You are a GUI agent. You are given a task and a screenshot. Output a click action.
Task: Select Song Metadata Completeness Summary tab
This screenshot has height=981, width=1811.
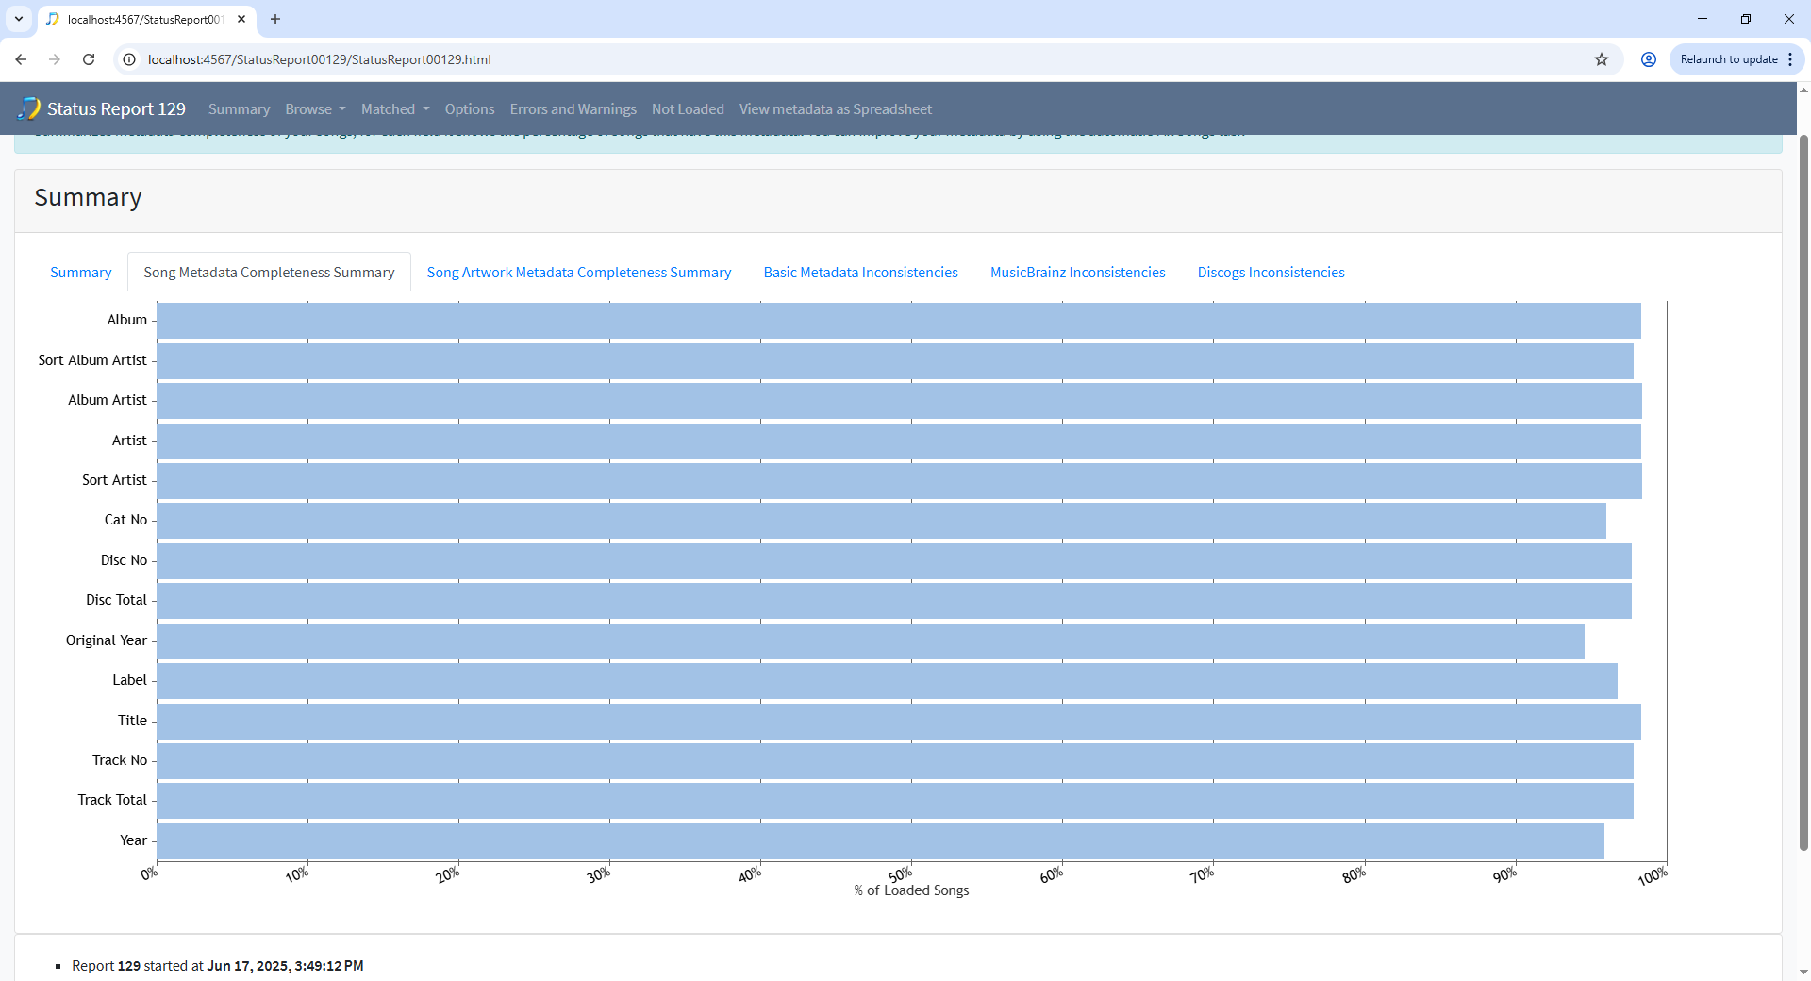coord(269,273)
